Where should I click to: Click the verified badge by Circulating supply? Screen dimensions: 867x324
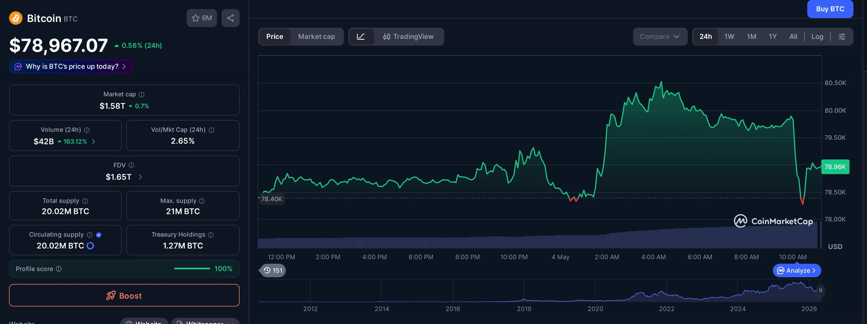coord(99,235)
